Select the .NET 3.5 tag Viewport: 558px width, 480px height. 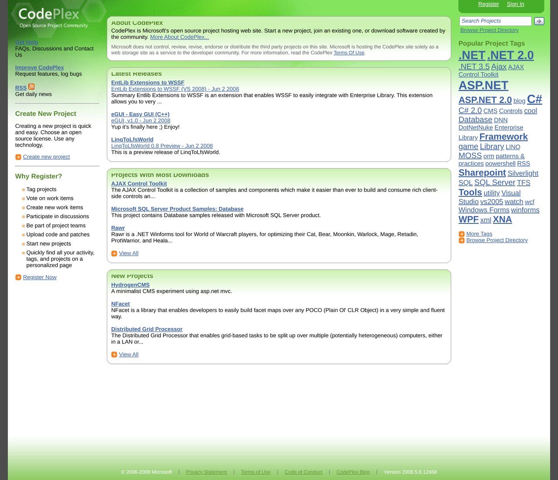click(x=474, y=67)
